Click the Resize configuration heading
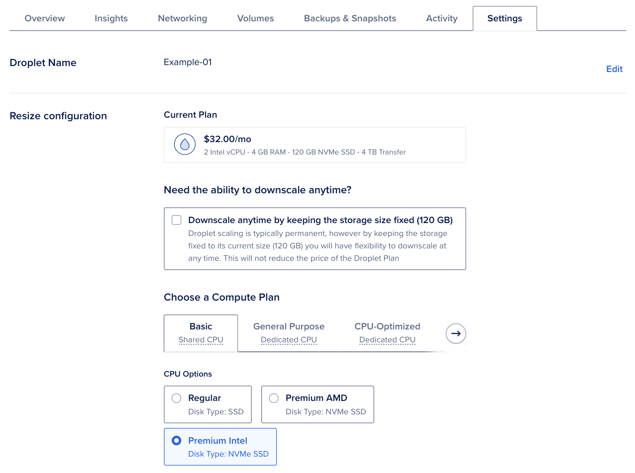This screenshot has width=635, height=473. click(58, 116)
